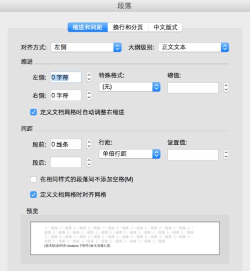Click the 段前 spacing input field
Image resolution: width=250 pixels, height=271 pixels.
point(65,144)
